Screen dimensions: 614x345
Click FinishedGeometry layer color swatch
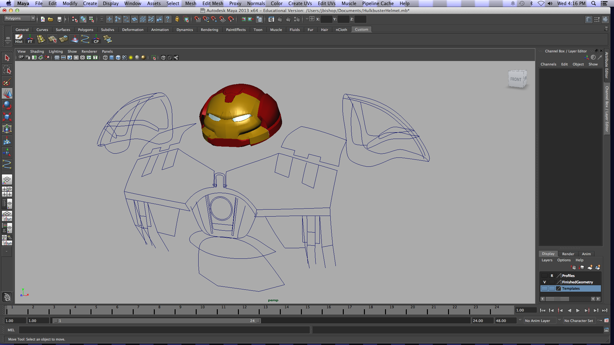click(559, 282)
